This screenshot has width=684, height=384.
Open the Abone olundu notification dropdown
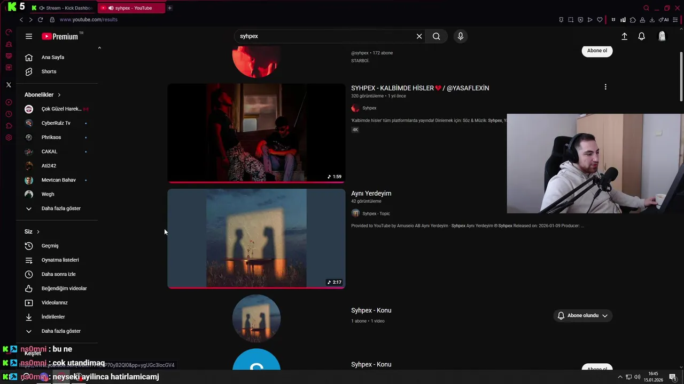pos(582,316)
